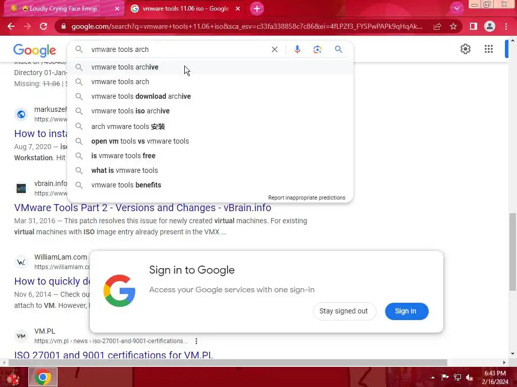Open the Start button on taskbar
This screenshot has width=517, height=387.
point(13,377)
